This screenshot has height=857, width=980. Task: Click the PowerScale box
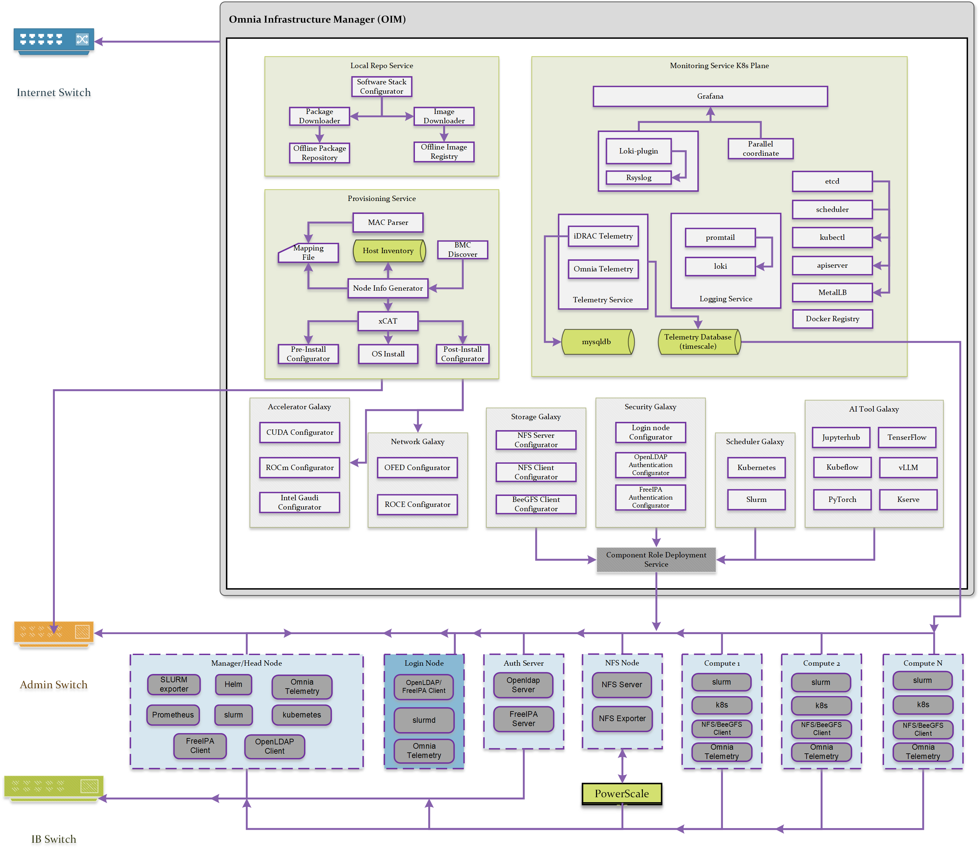pyautogui.click(x=622, y=794)
